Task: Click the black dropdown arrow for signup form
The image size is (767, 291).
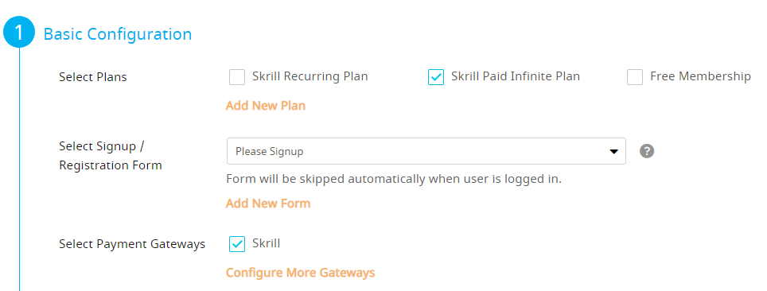Action: pos(613,152)
